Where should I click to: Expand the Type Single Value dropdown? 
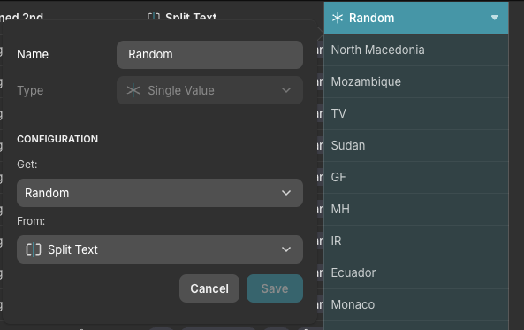pyautogui.click(x=209, y=90)
